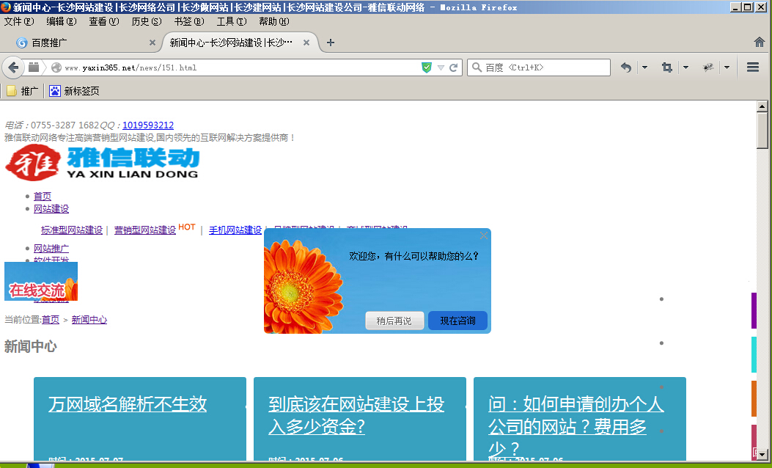Click the green shield security icon
This screenshot has width=772, height=468.
click(427, 67)
